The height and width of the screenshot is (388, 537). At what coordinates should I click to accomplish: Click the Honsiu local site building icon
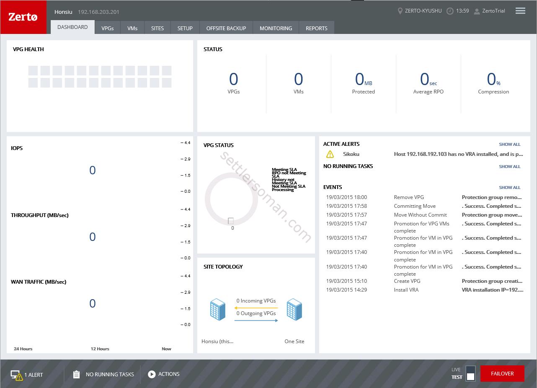coord(218,310)
